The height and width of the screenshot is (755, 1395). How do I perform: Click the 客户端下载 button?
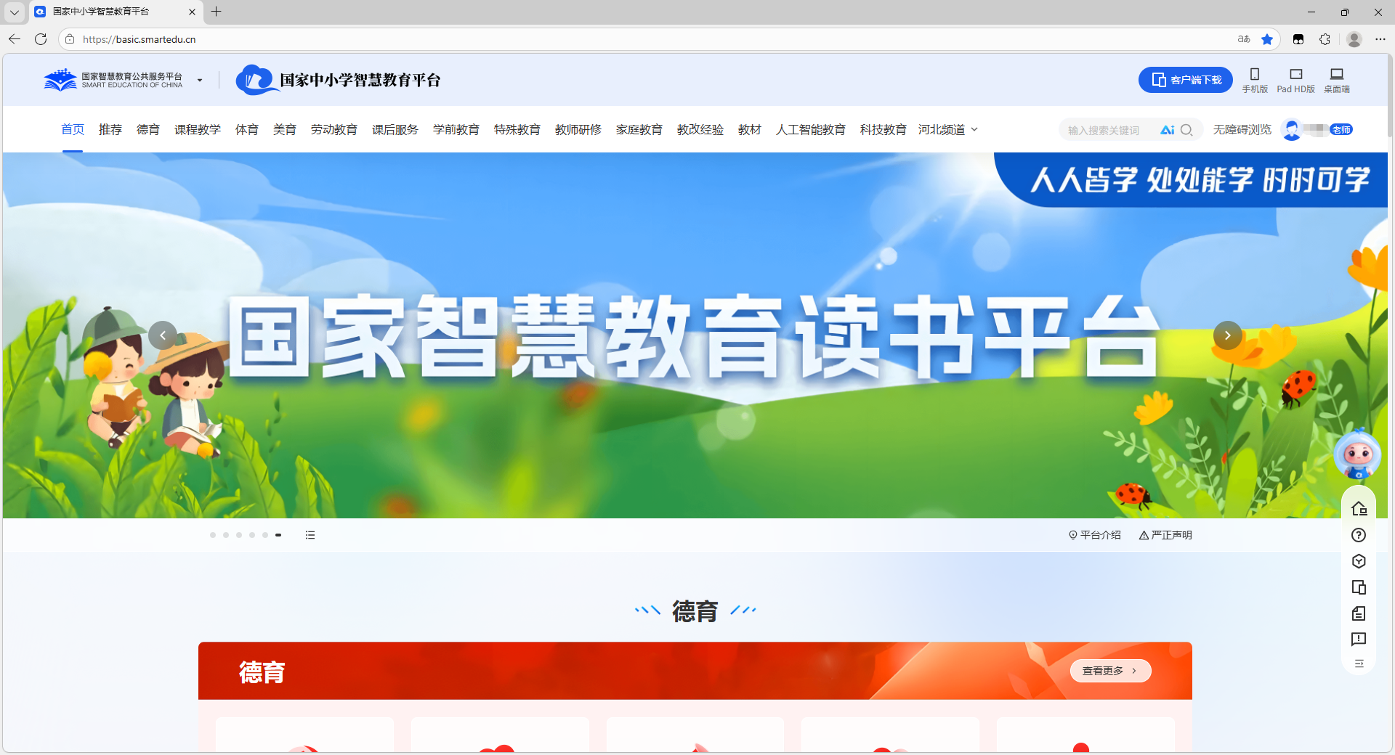(x=1185, y=80)
